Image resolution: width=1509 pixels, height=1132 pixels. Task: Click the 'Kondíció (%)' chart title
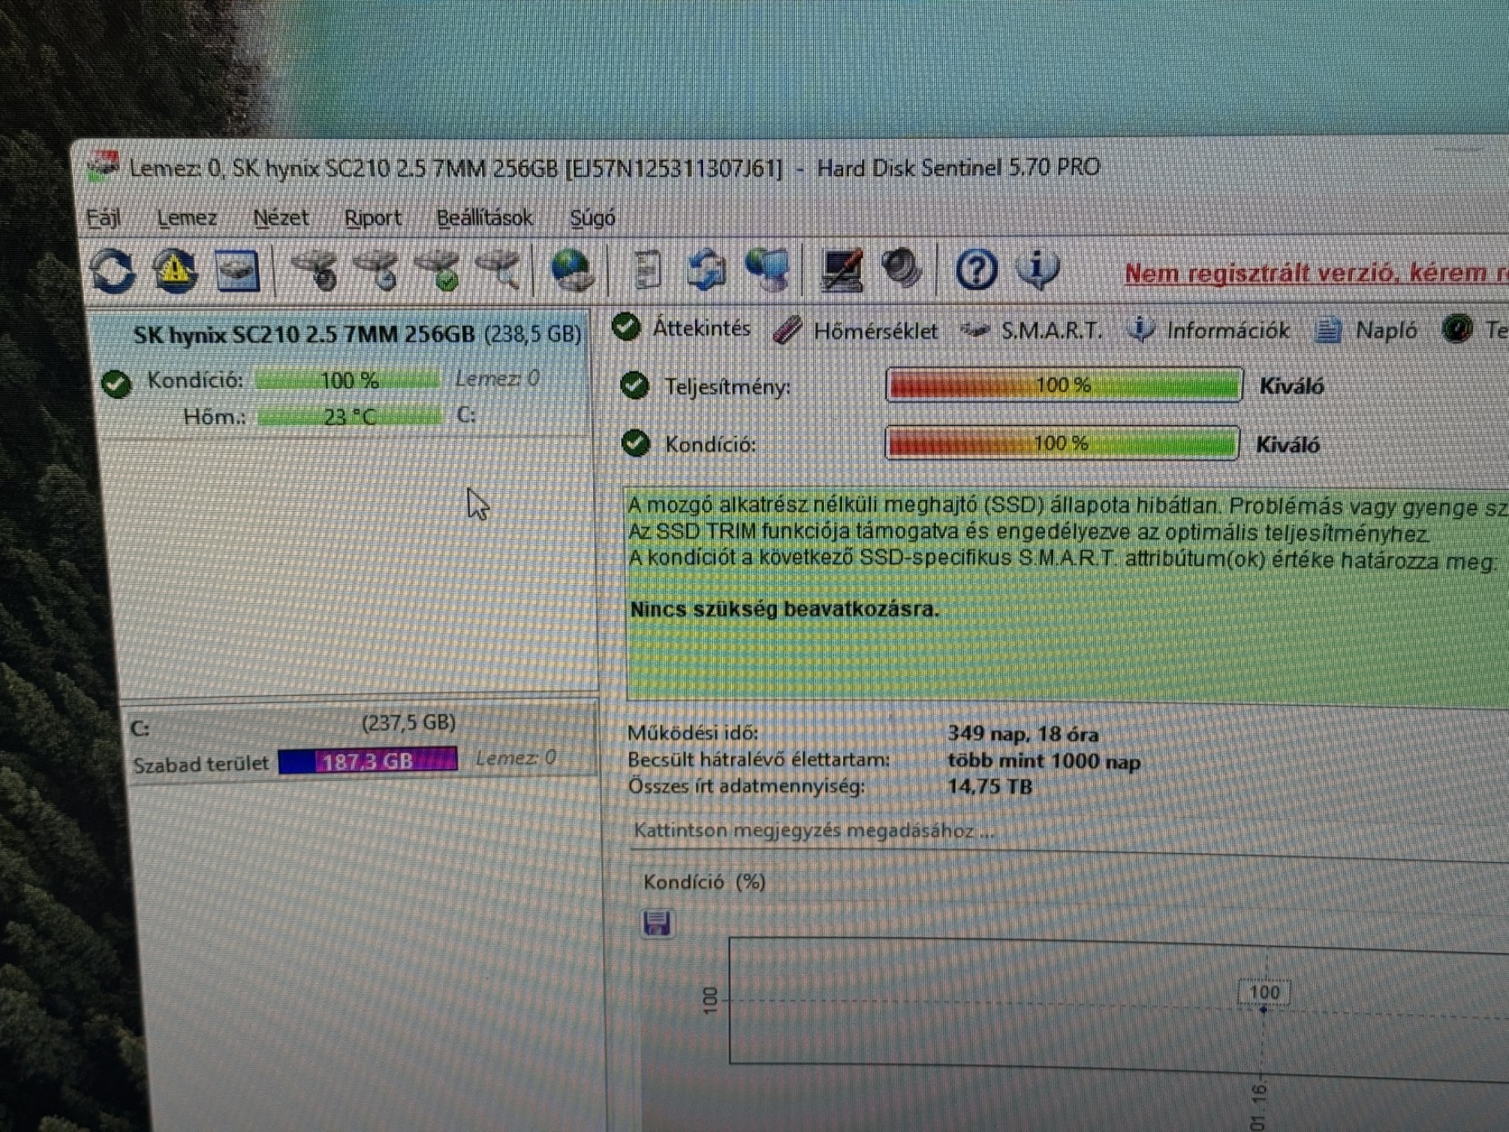point(704,882)
